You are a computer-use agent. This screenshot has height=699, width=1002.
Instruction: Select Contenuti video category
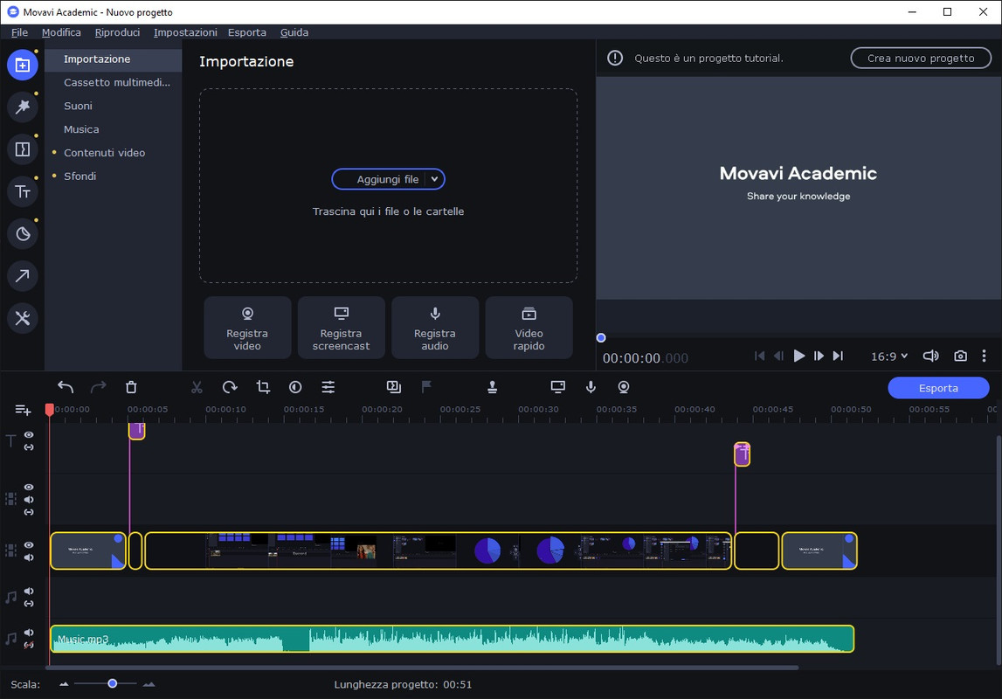(x=114, y=153)
